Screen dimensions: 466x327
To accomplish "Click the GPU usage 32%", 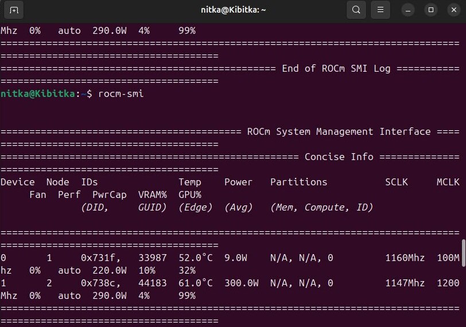I will [187, 271].
